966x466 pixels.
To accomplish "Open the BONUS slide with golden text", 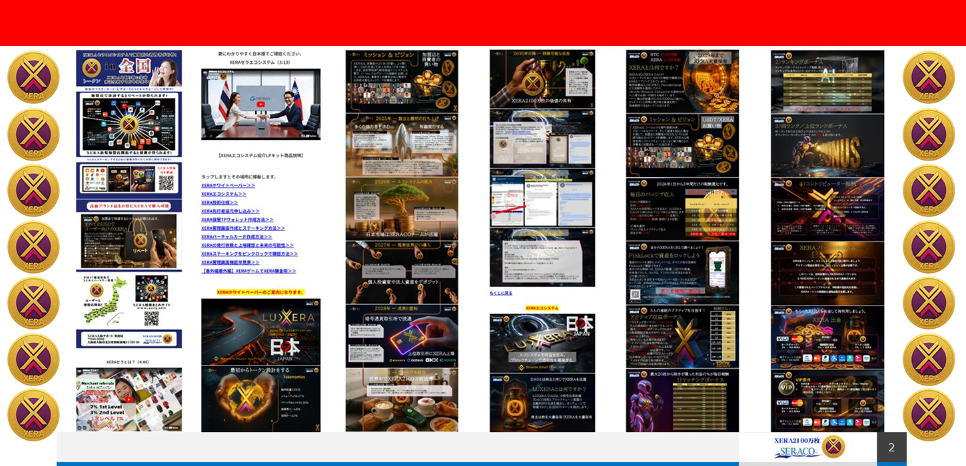I will coord(827,145).
